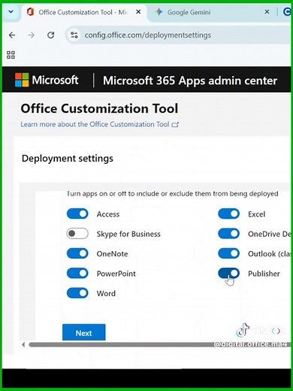Open Learn more about the Office Customization Tool link
The height and width of the screenshot is (391, 293).
point(99,124)
